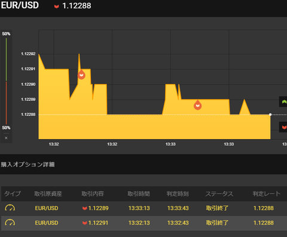Viewport: 287px width, 237px height.
Task: Click the lower 50% label on gauge
Action: click(6, 128)
